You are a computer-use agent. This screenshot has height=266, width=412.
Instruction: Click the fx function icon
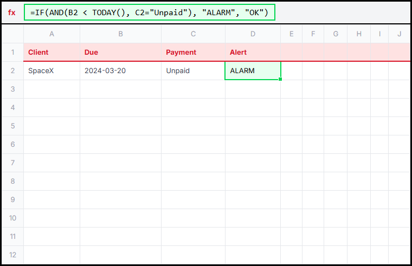tap(11, 12)
